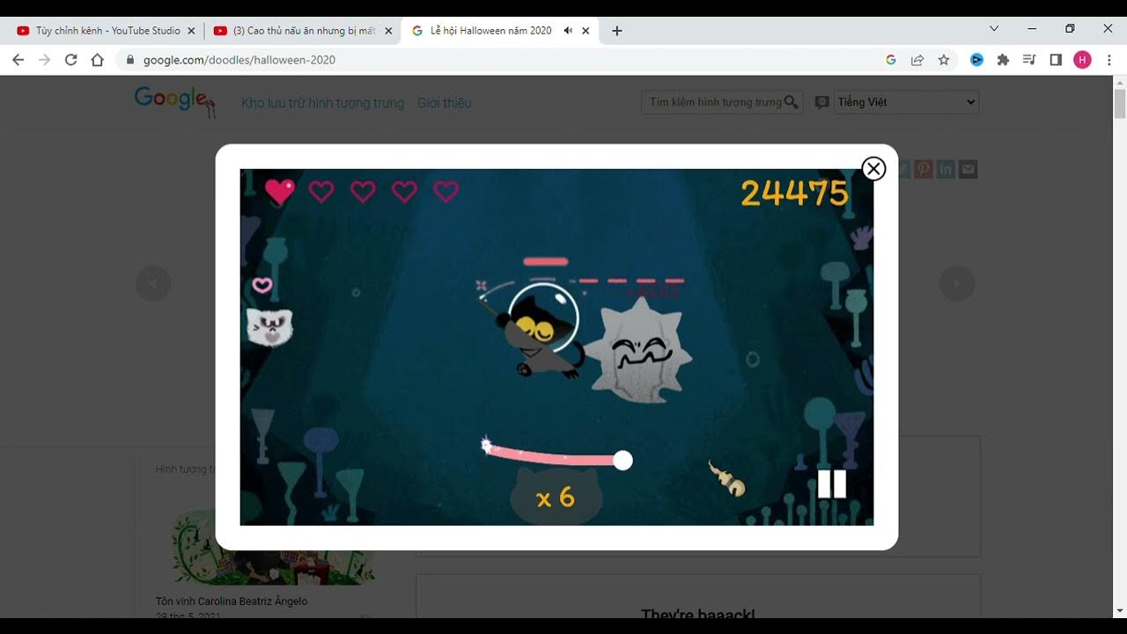Bookmark this page with star
1127x634 pixels.
point(944,60)
